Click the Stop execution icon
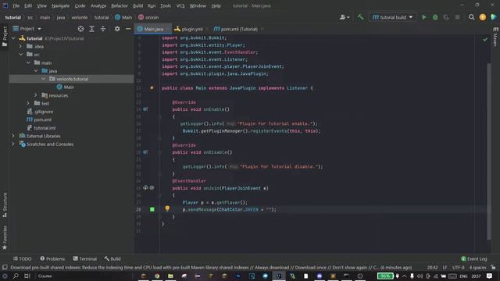The height and width of the screenshot is (281, 500). 457,17
